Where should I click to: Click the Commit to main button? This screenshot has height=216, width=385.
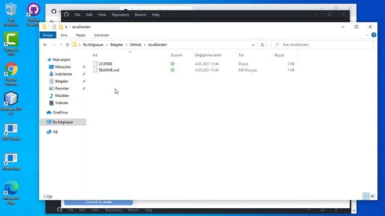99,202
